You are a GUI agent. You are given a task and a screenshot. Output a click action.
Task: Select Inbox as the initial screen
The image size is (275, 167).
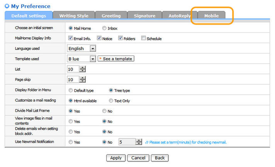[x=104, y=28]
